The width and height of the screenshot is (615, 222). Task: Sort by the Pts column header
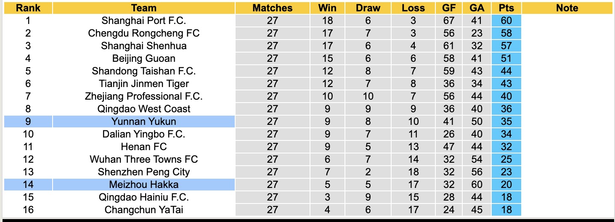[x=506, y=8]
